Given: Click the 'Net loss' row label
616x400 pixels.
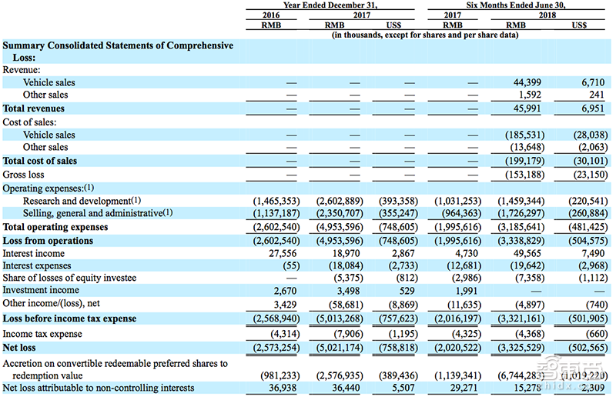Looking at the screenshot, I should pos(19,348).
